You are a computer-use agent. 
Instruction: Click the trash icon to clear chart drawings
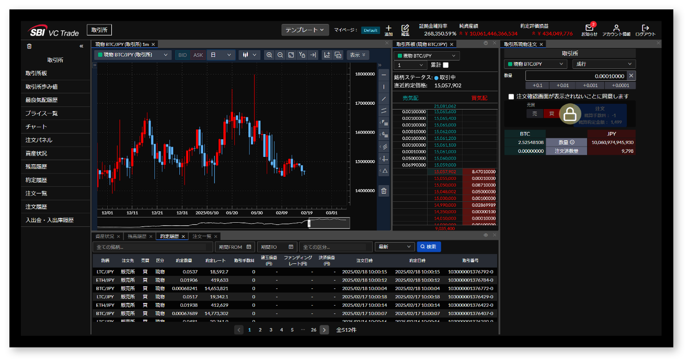[384, 190]
